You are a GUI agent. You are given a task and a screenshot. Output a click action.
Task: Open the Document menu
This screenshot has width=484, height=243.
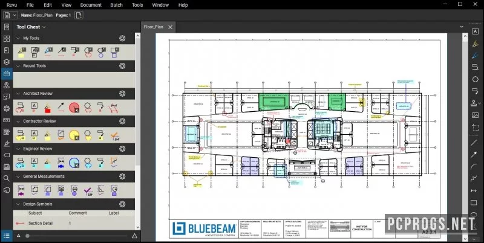(x=91, y=5)
